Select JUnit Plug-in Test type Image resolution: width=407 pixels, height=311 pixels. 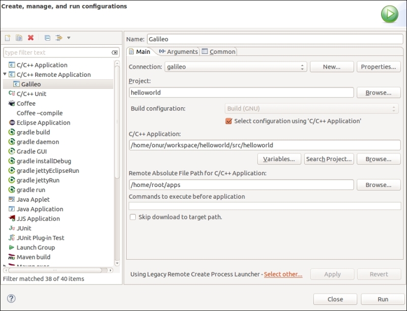tap(41, 238)
